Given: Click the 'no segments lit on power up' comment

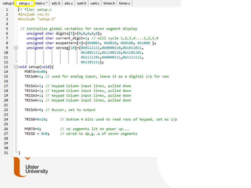Looking at the screenshot, I should pos(94,129).
